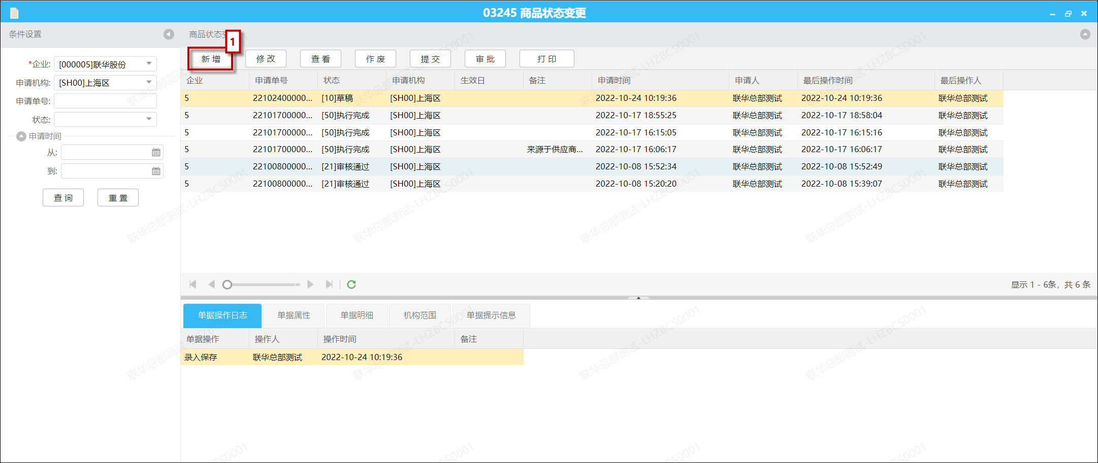Click the 最后操作人 column header
Screen dimensions: 1098x463
969,80
